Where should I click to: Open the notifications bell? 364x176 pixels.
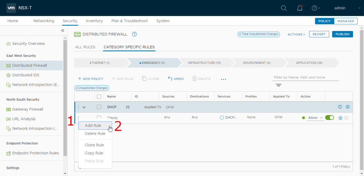point(300,8)
